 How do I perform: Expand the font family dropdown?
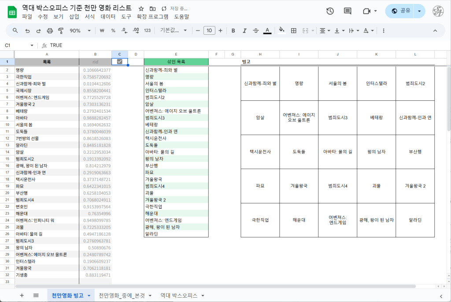[x=174, y=31]
